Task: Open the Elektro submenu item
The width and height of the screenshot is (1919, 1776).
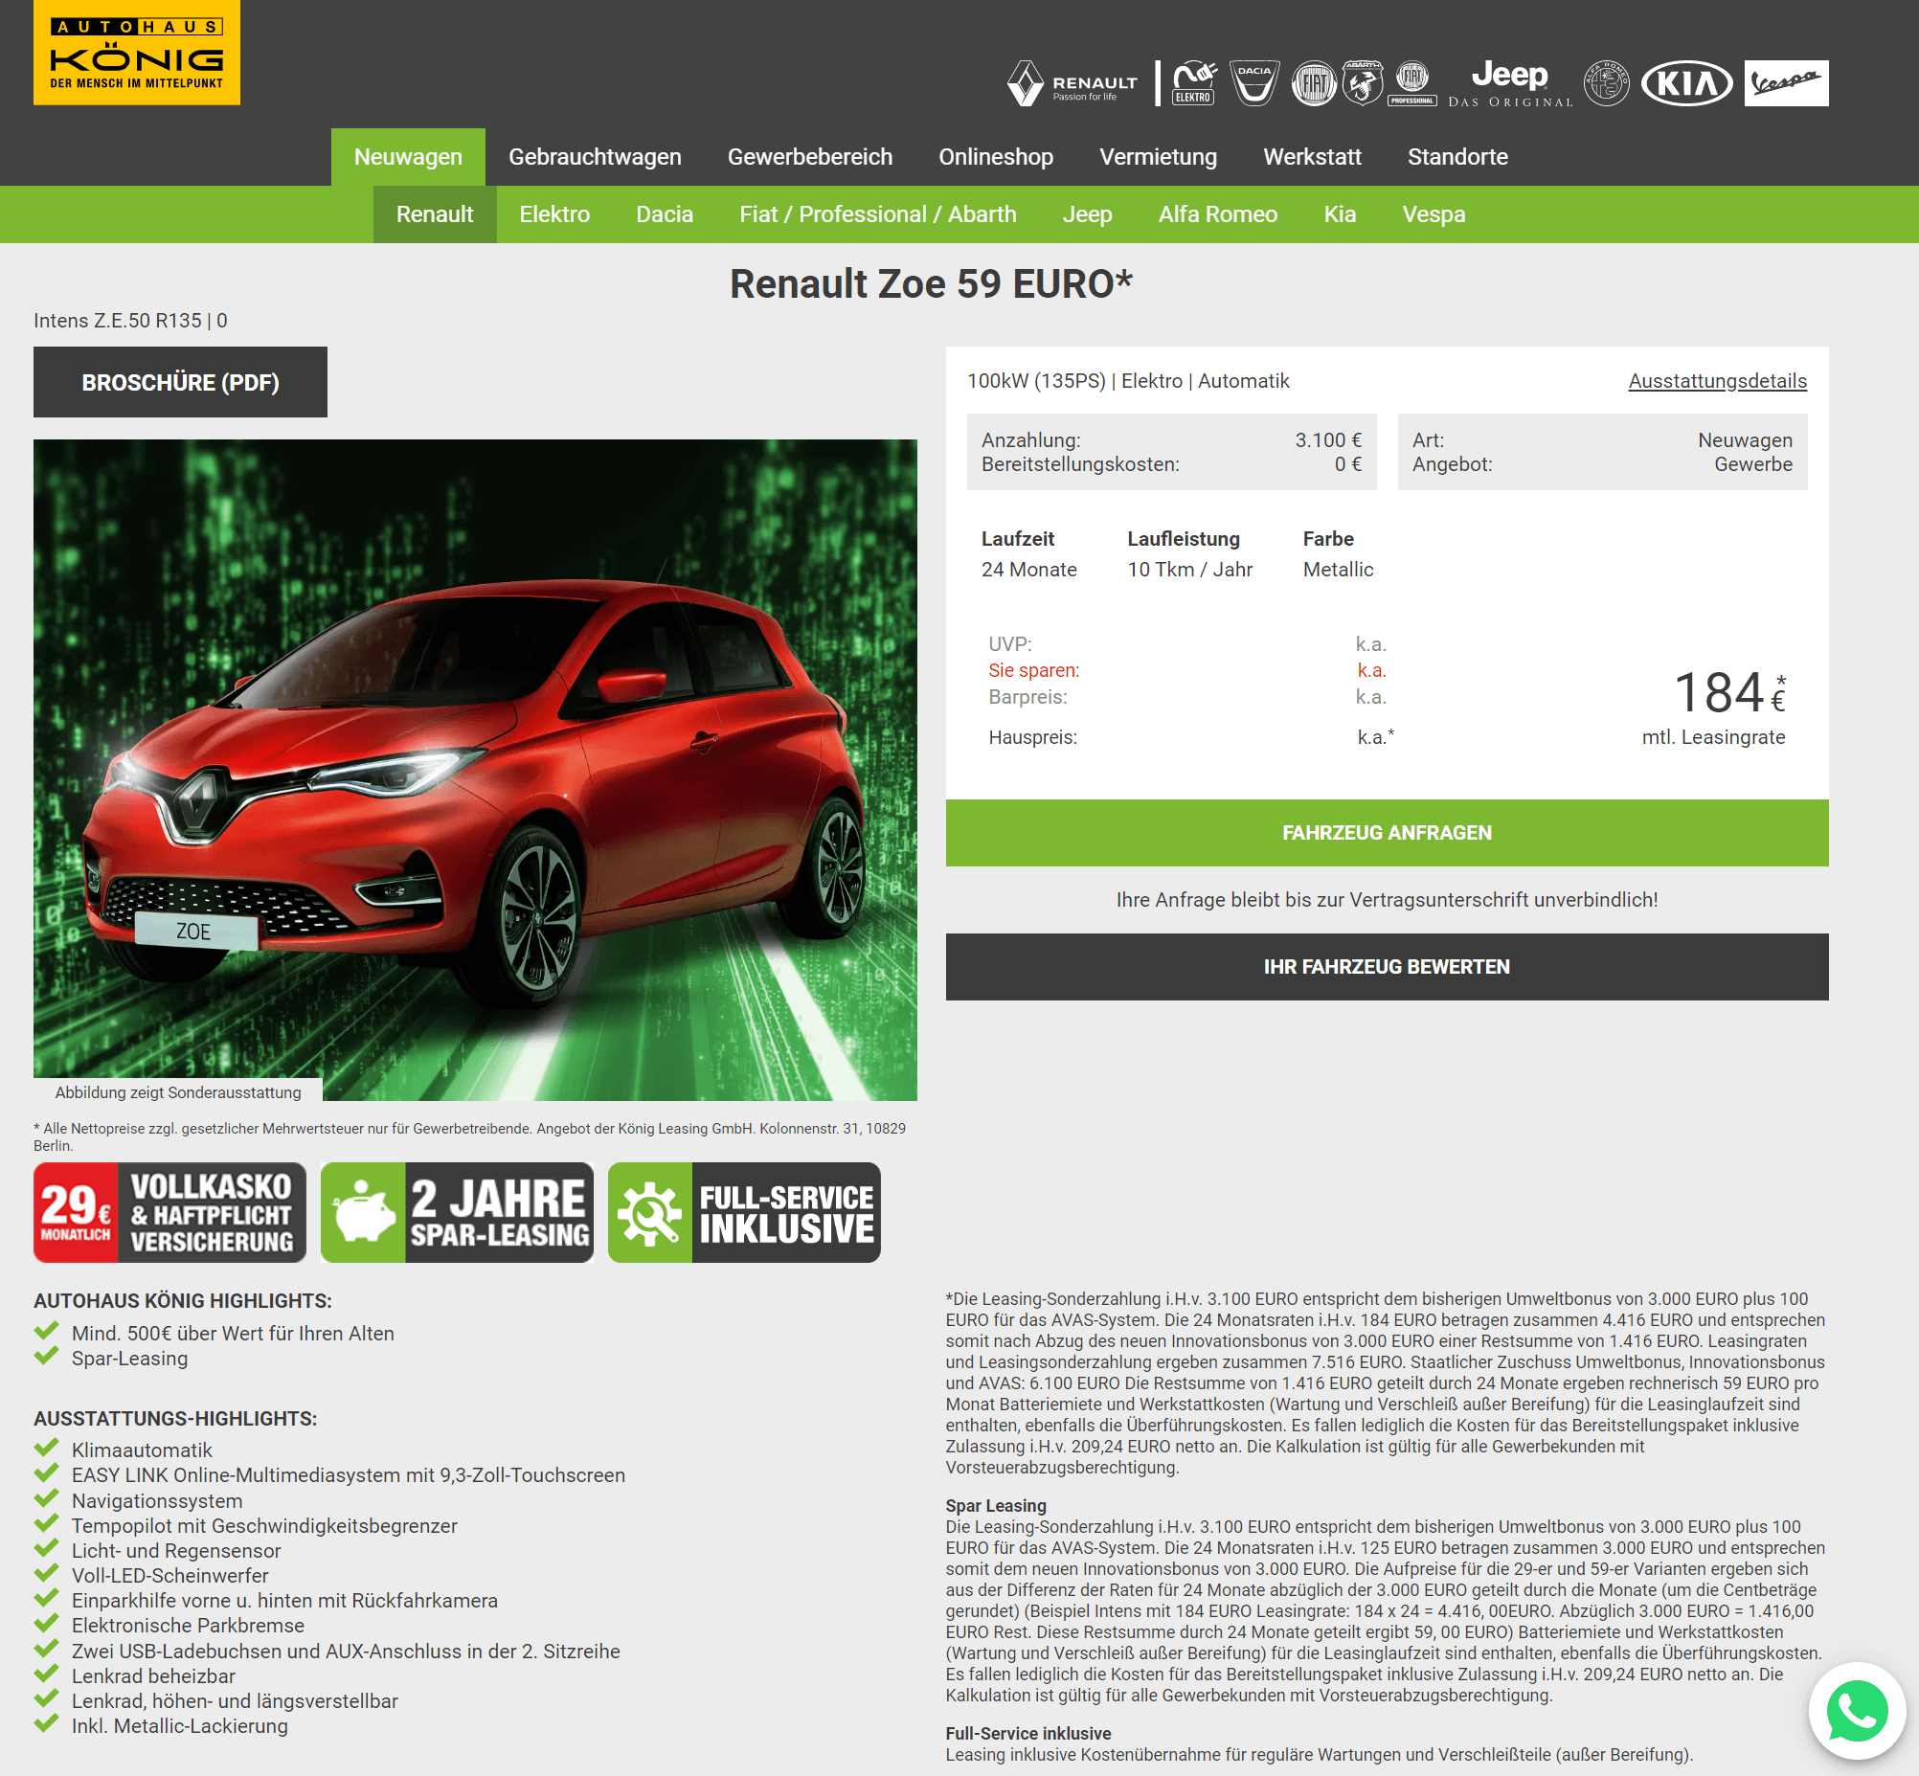Action: [554, 214]
